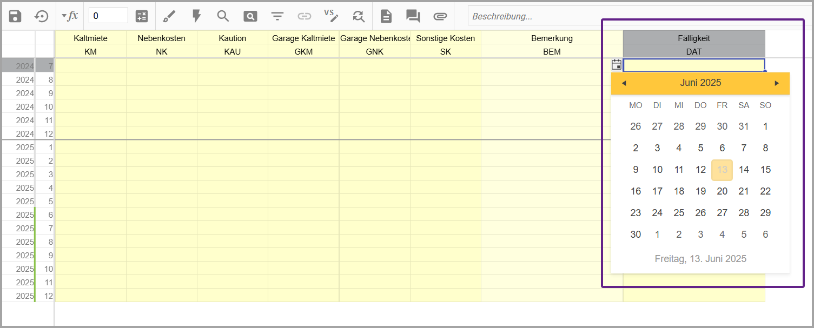
Task: Click the Juni 2025 month header
Action: [x=700, y=83]
